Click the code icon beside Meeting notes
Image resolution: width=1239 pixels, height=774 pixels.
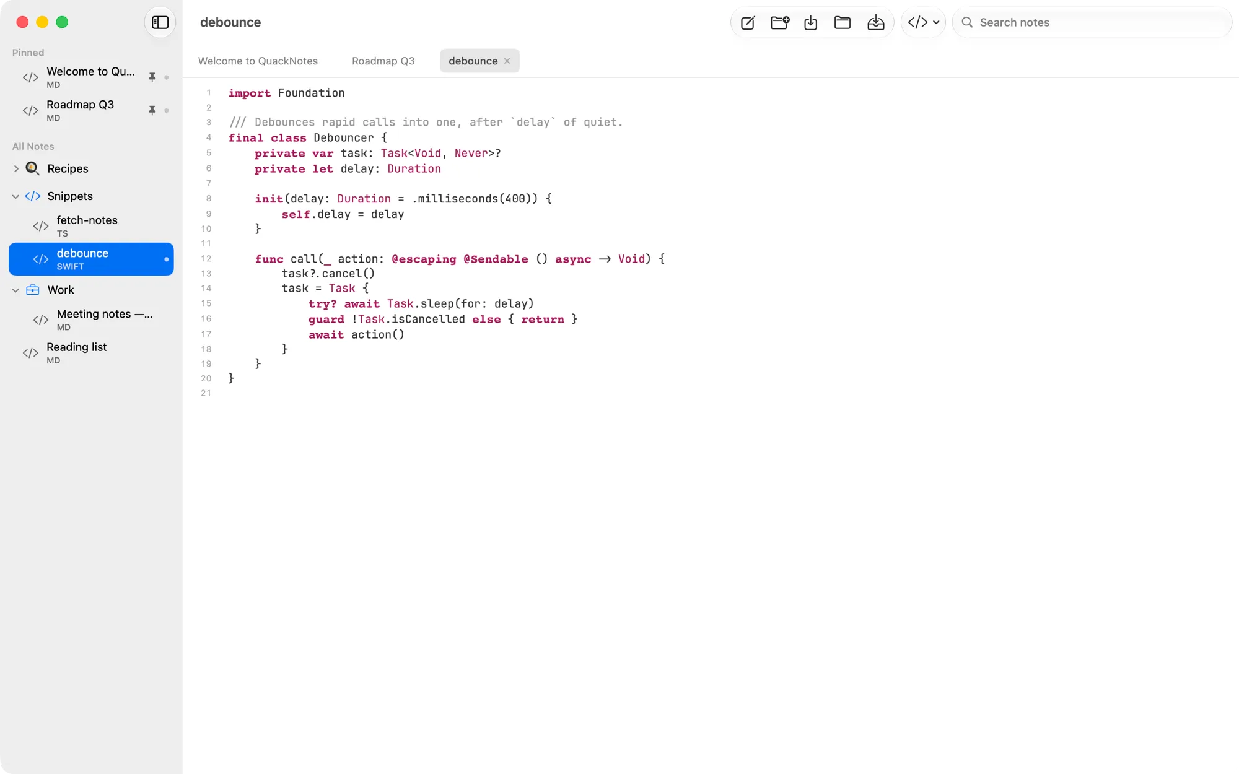41,320
